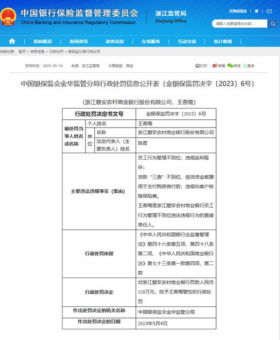Show more share options (更多)
Screen dimensions: 280x340
[249, 66]
